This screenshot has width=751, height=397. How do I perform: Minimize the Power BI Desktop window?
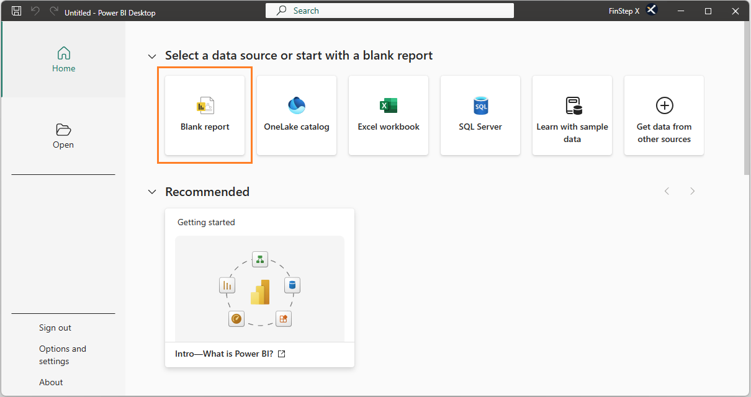pos(681,11)
